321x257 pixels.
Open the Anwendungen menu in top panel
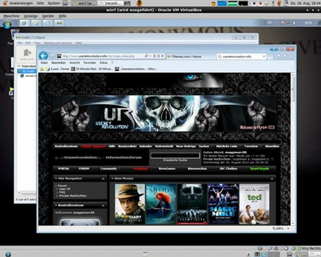click(x=21, y=3)
